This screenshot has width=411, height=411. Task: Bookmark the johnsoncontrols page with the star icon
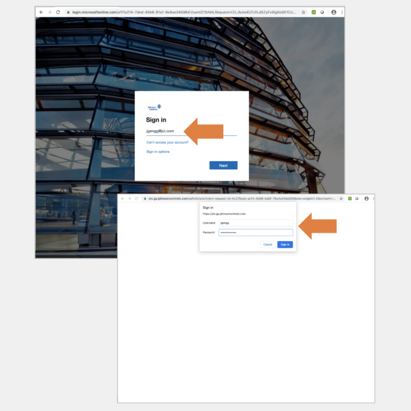(341, 199)
